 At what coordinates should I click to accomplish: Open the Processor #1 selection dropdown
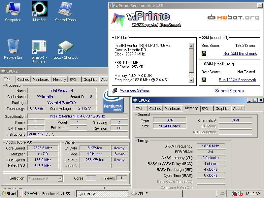coord(60,178)
